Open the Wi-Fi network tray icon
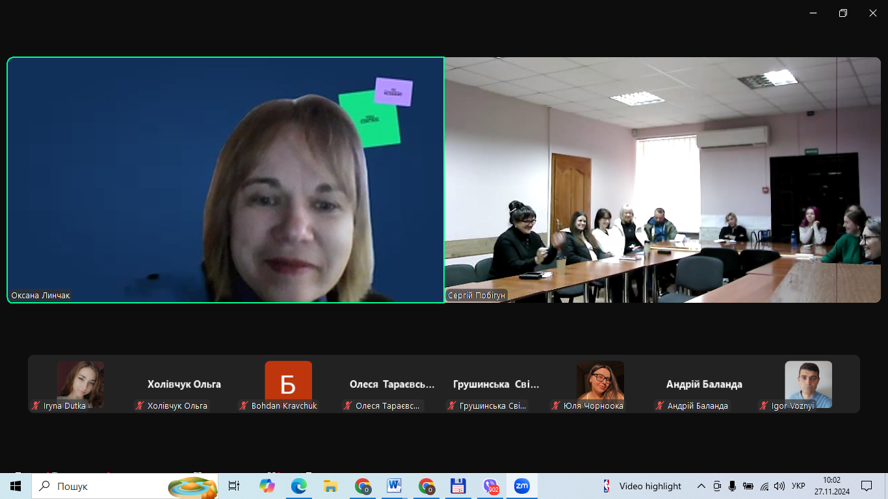888x499 pixels. [x=764, y=486]
